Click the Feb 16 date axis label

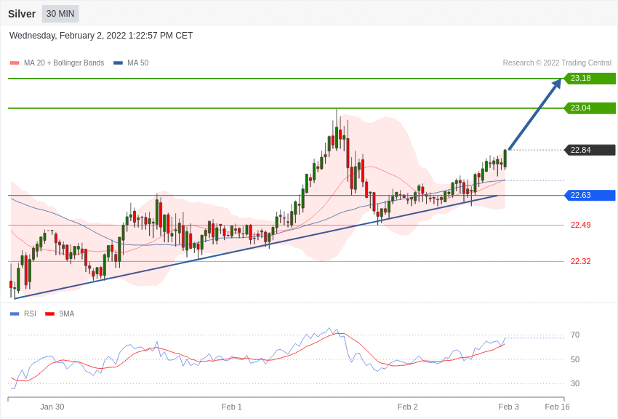[x=558, y=407]
